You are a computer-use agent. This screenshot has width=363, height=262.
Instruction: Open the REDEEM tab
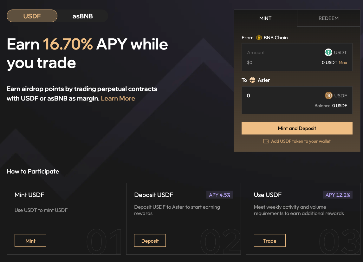pyautogui.click(x=328, y=18)
